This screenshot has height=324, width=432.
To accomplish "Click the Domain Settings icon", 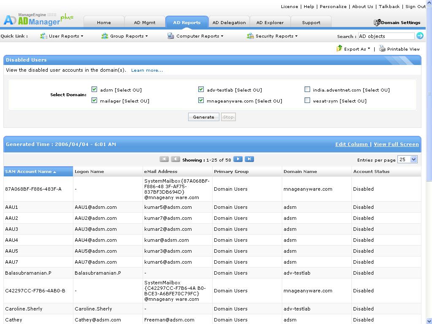I will pos(377,22).
